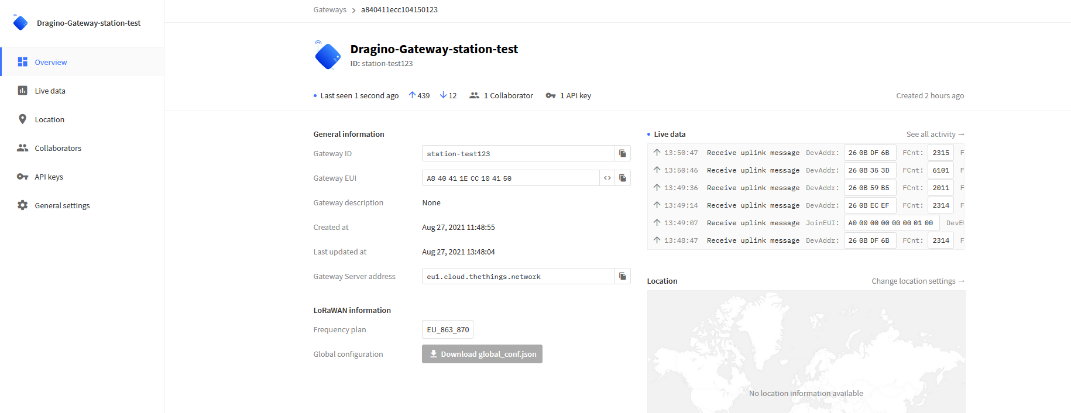
Task: Click the collaborators icon in status row
Action: coord(475,95)
